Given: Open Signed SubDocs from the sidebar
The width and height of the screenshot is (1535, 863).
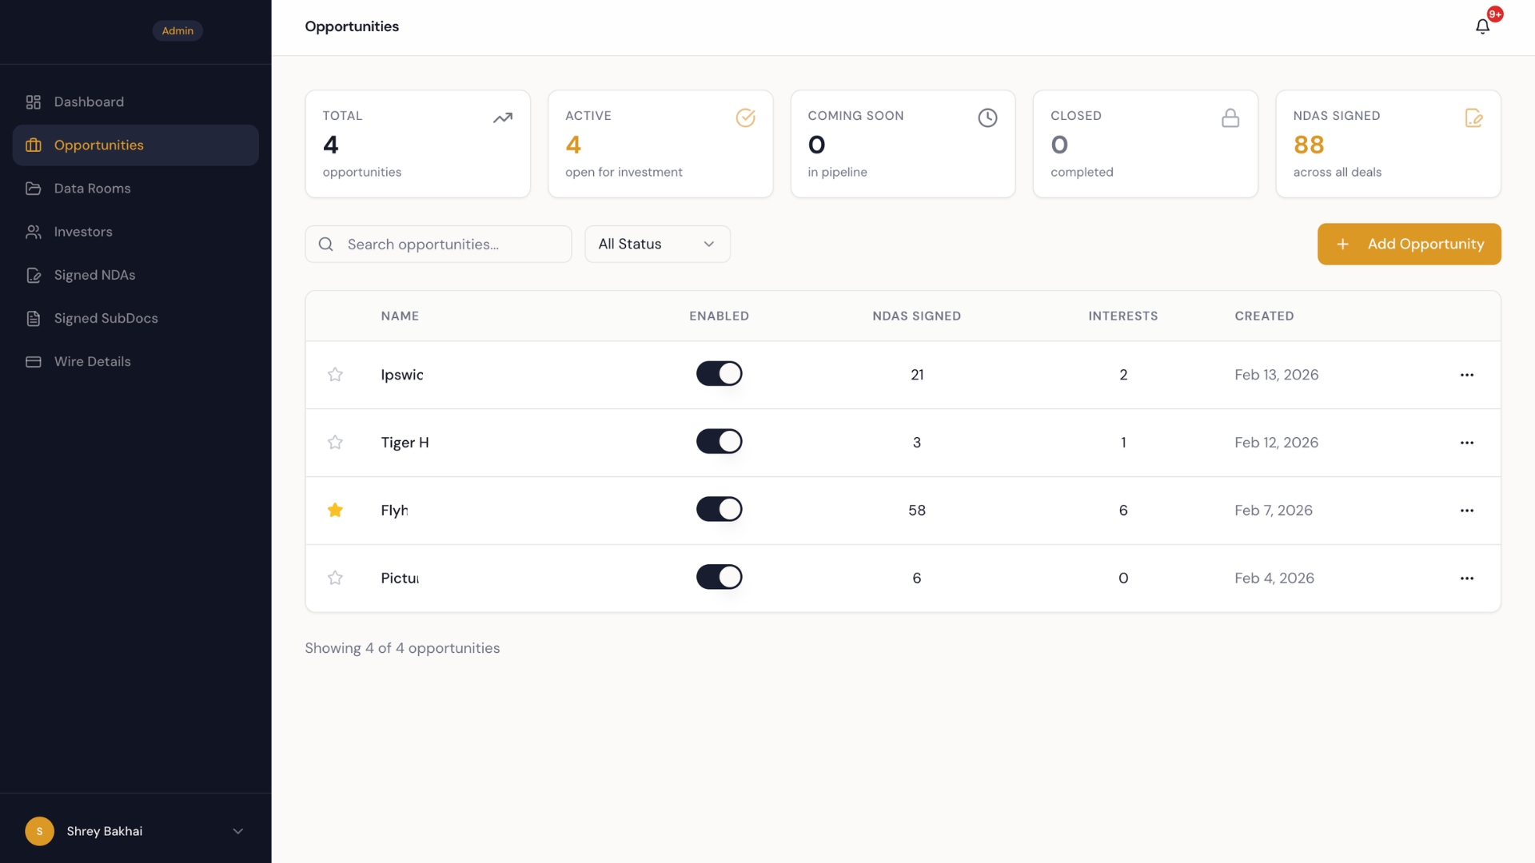Looking at the screenshot, I should click(106, 318).
